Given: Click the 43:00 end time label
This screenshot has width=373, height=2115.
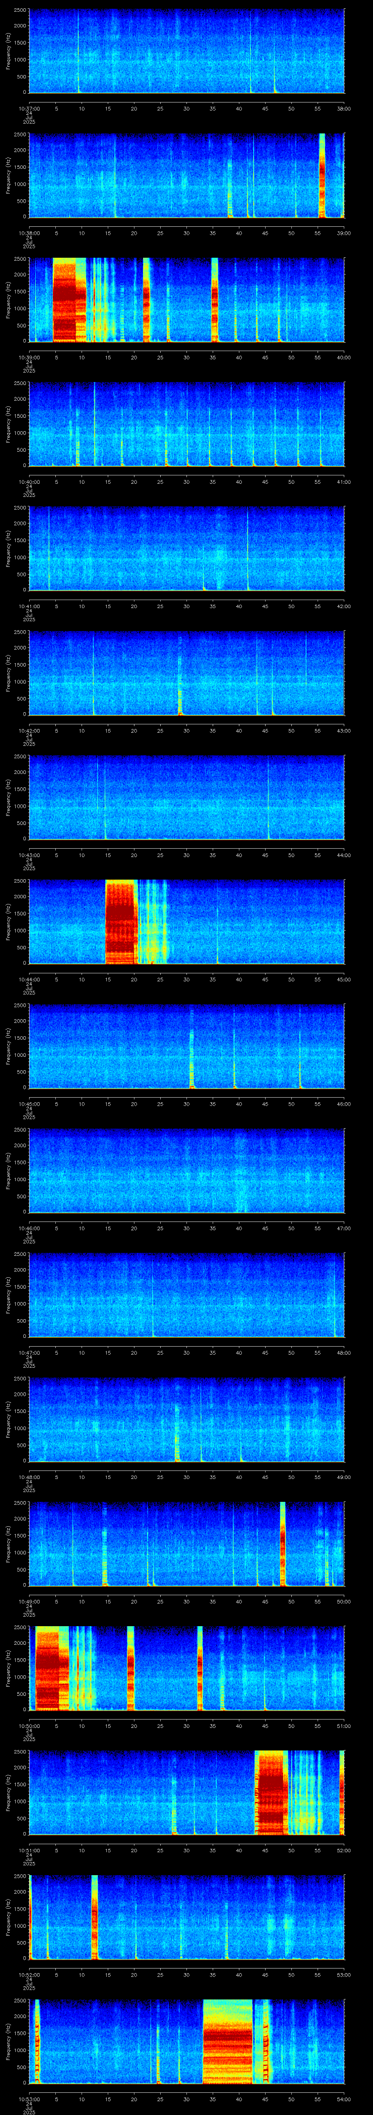Looking at the screenshot, I should point(344,731).
